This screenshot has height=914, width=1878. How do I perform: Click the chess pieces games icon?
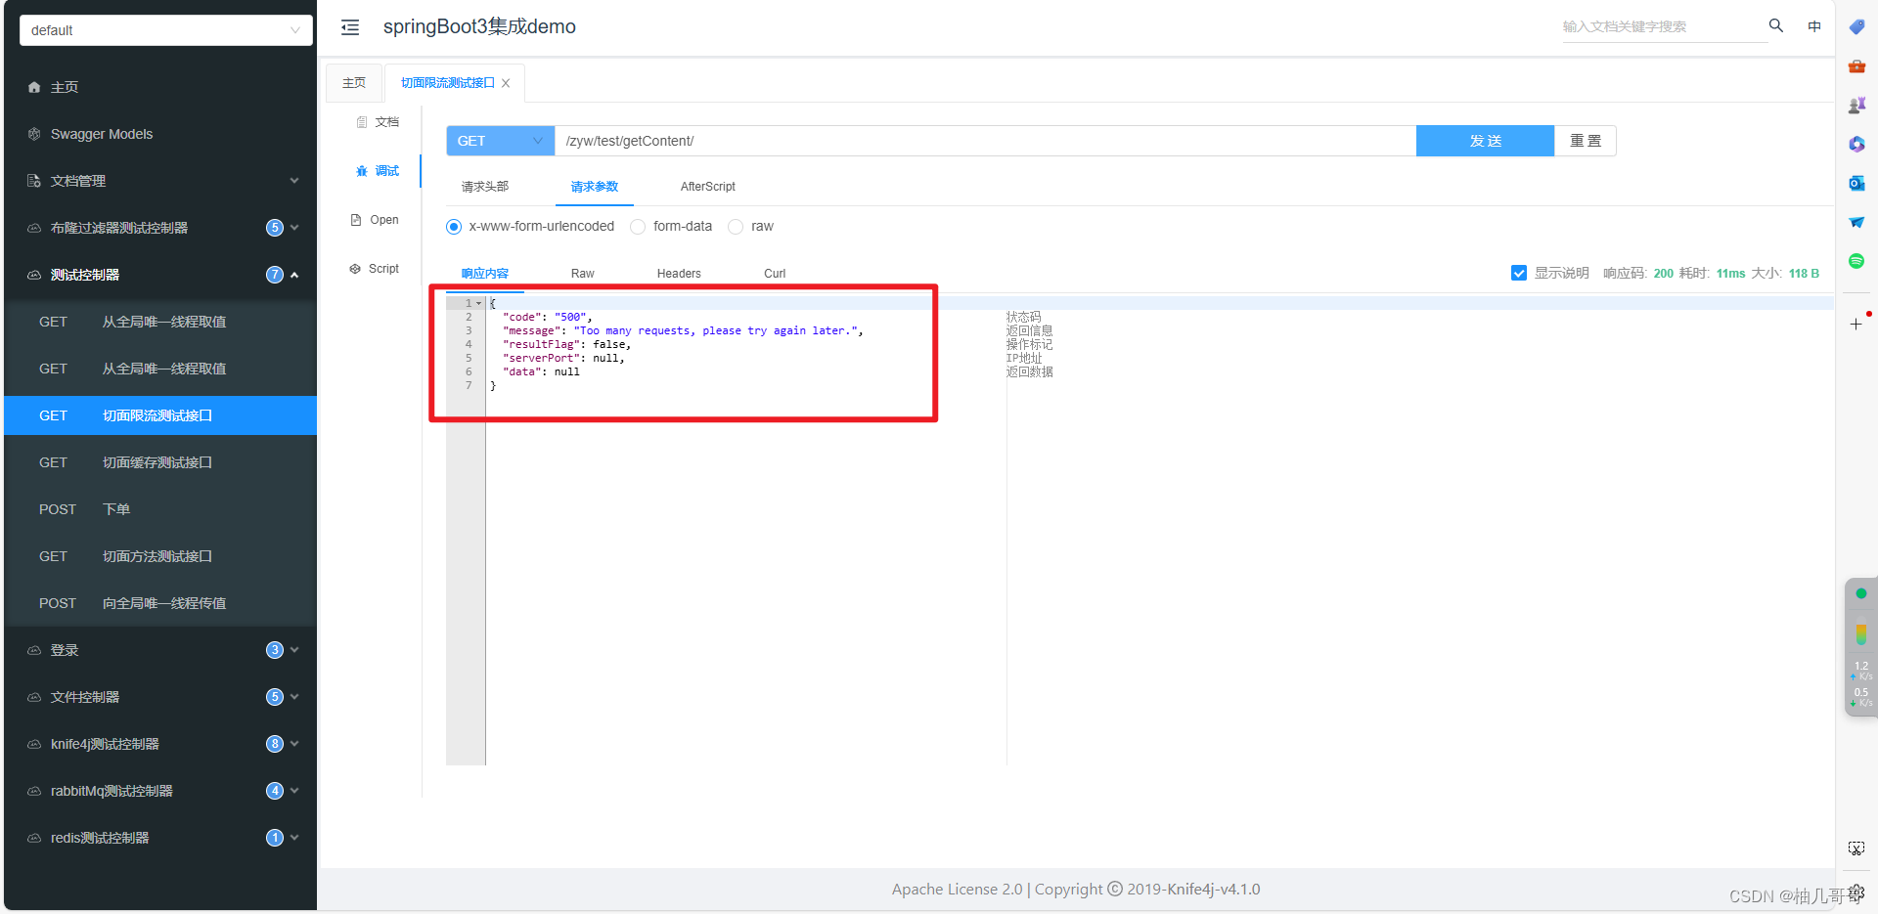tap(1856, 105)
